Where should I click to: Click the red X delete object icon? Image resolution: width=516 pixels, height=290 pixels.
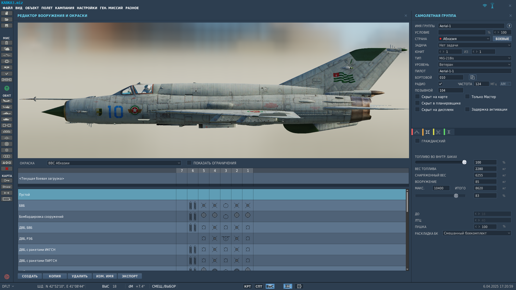[7, 169]
